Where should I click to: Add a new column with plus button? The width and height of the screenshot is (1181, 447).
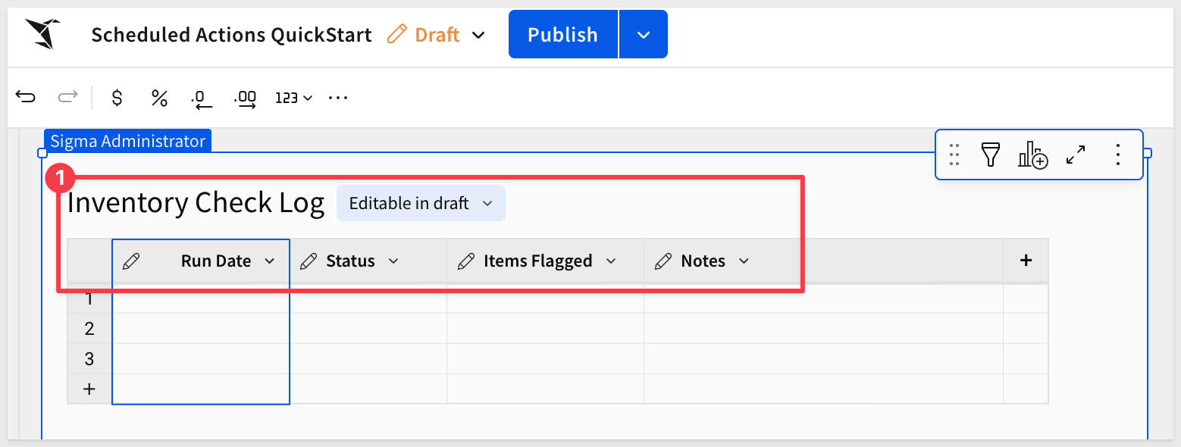click(1026, 261)
